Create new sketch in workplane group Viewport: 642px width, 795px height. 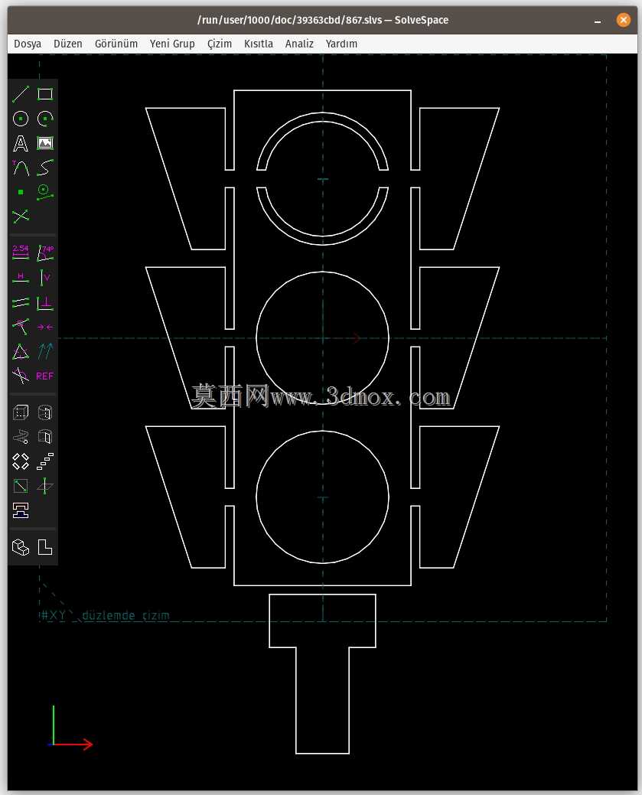[21, 486]
